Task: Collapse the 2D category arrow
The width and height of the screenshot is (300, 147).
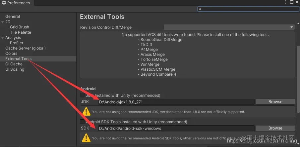Action: click(x=3, y=22)
